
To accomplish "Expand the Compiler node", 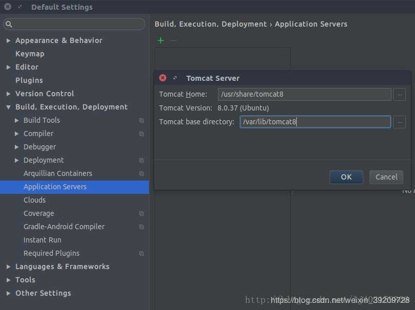I will tap(17, 134).
